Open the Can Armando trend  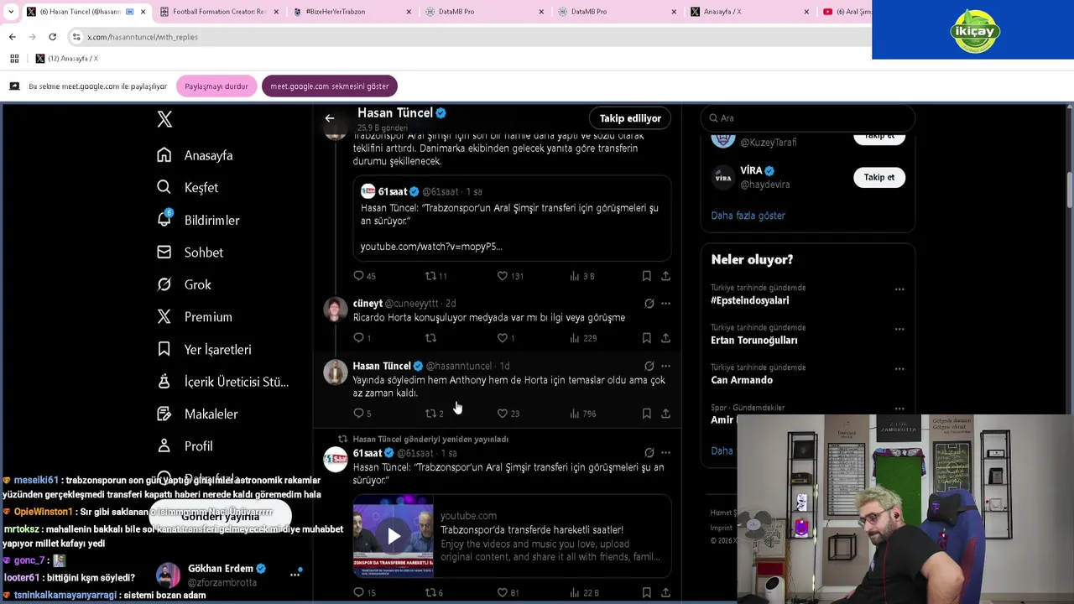click(742, 380)
